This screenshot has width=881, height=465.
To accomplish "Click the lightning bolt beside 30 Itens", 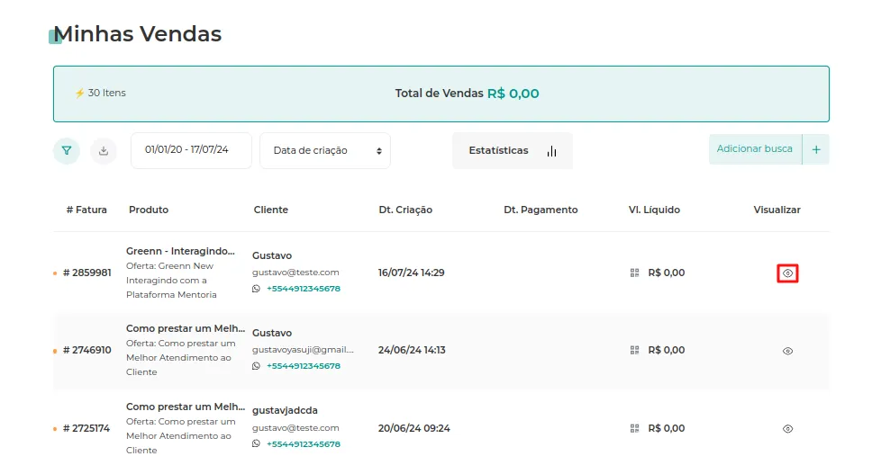I will 80,94.
